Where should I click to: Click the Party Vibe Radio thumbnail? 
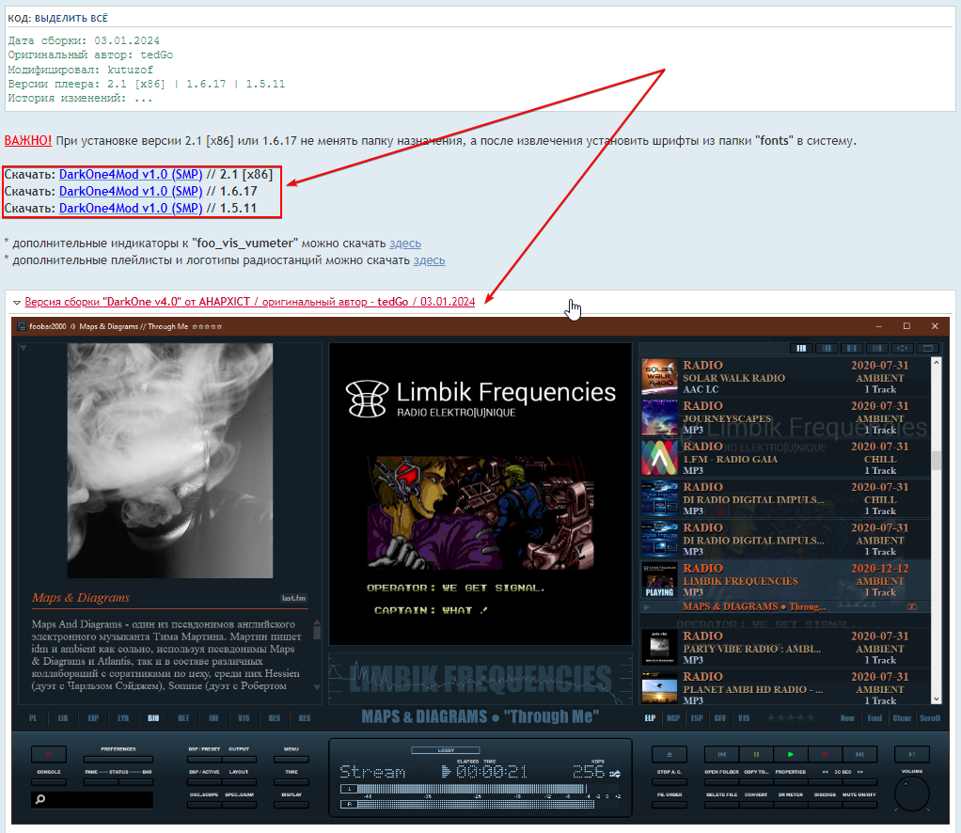[x=659, y=647]
